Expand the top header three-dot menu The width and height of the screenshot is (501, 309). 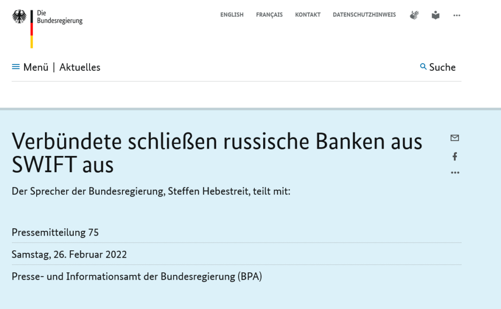point(456,15)
